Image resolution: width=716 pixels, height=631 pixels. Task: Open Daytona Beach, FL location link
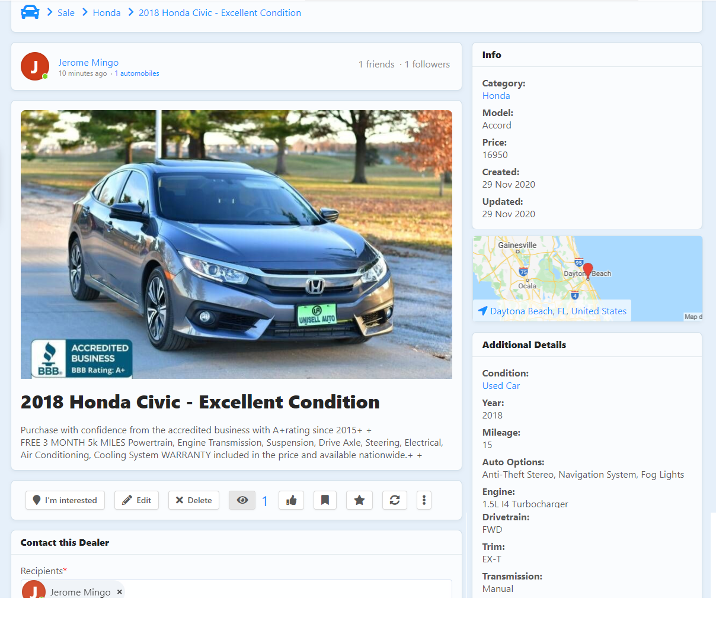pos(558,311)
